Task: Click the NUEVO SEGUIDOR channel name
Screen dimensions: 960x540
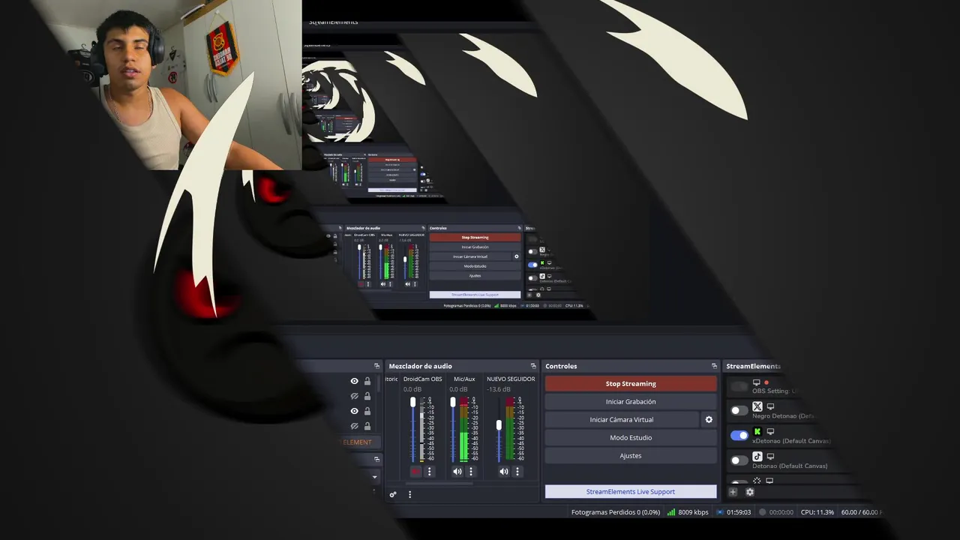Action: click(511, 379)
